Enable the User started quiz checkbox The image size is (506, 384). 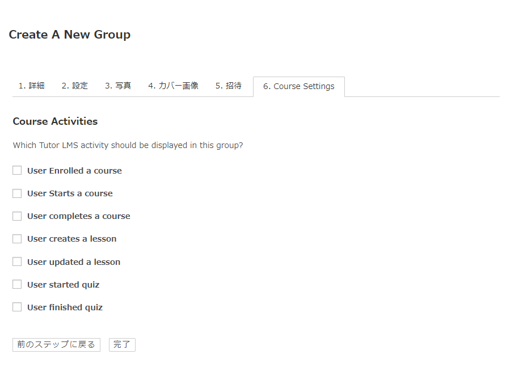(17, 284)
